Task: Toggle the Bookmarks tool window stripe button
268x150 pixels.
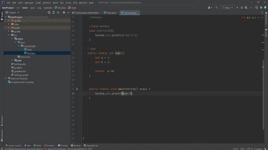Action: [x=2, y=135]
